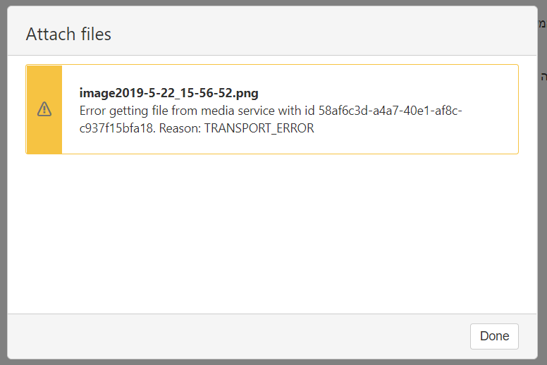
Task: Click the dimmed overlay below the dialog
Action: coord(272,362)
